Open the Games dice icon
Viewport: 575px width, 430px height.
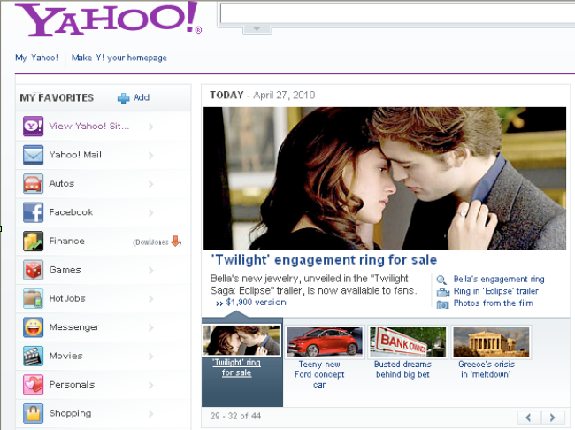(33, 270)
